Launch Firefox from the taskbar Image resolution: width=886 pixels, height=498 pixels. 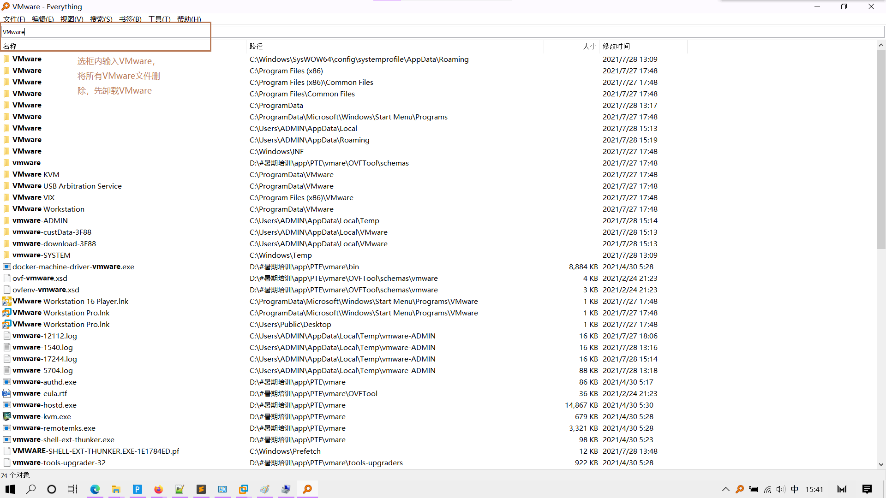(158, 489)
